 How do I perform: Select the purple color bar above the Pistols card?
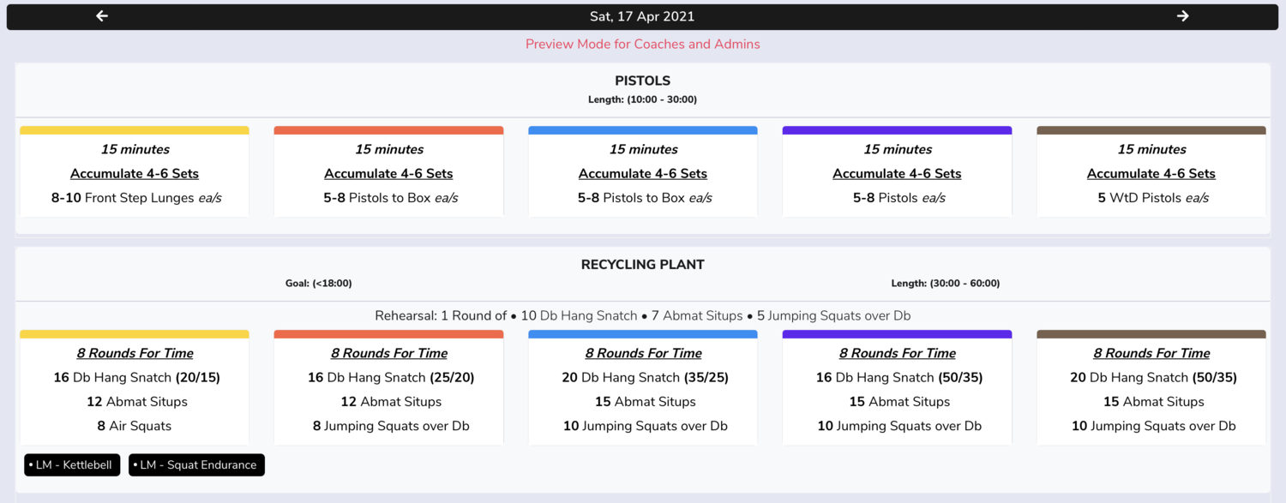click(897, 130)
